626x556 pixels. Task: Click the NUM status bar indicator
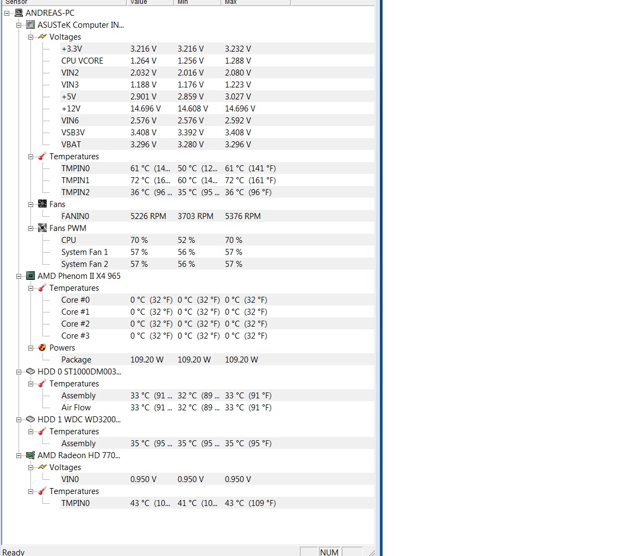coord(329,552)
